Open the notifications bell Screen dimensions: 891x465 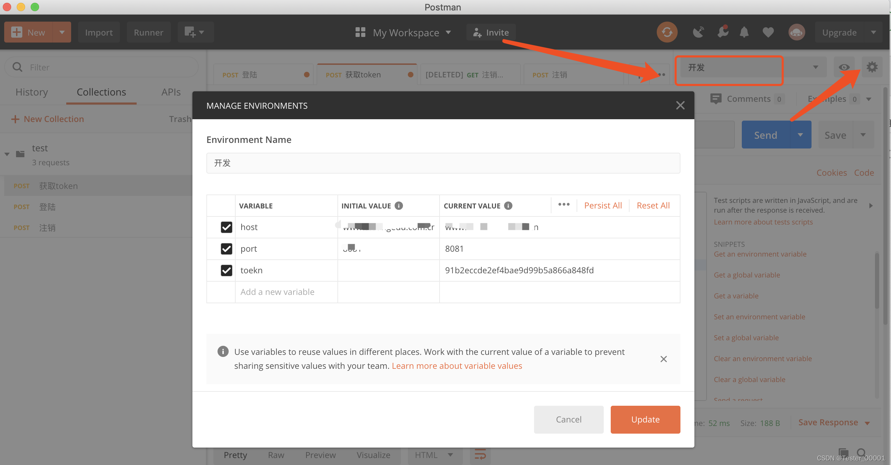(x=744, y=32)
